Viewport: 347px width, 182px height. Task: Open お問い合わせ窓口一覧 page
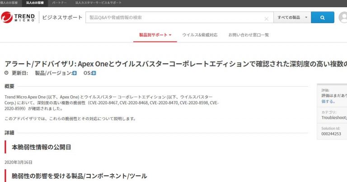(249, 35)
